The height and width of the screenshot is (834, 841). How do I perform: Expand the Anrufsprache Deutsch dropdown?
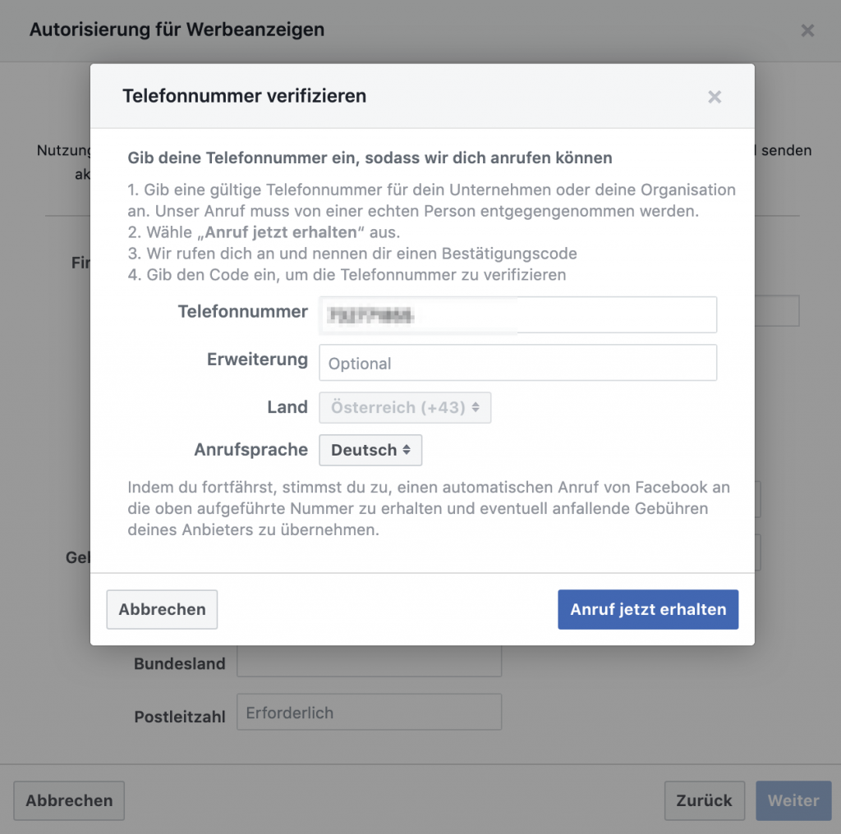370,450
